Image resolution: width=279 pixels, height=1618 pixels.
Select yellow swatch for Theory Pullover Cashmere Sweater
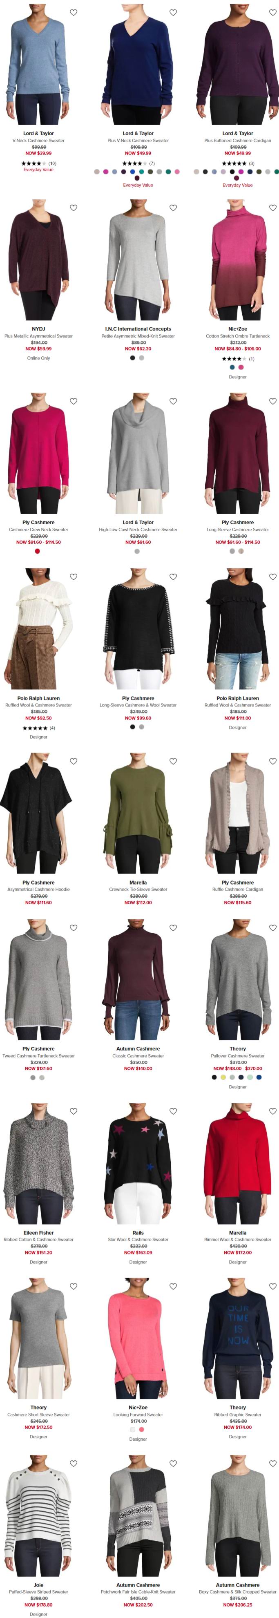[x=223, y=1077]
